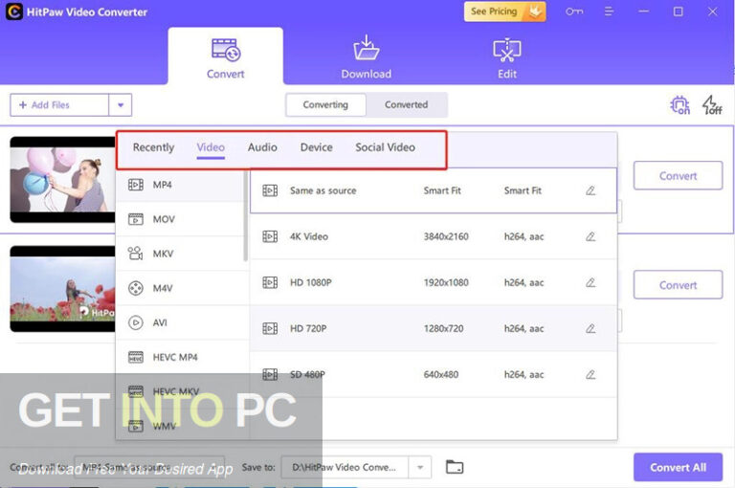Choose the M4V format
The image size is (735, 488).
[x=180, y=288]
